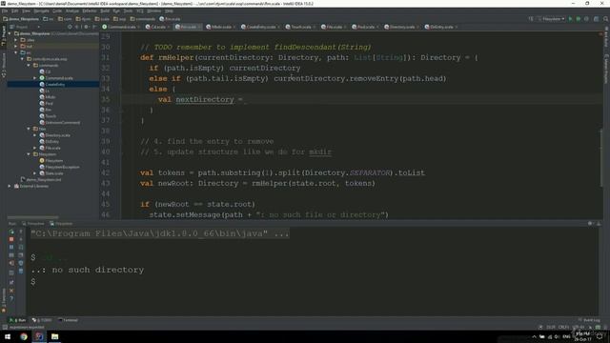
Task: Click the commands breadcrumb in navigation bar
Action: point(143,19)
